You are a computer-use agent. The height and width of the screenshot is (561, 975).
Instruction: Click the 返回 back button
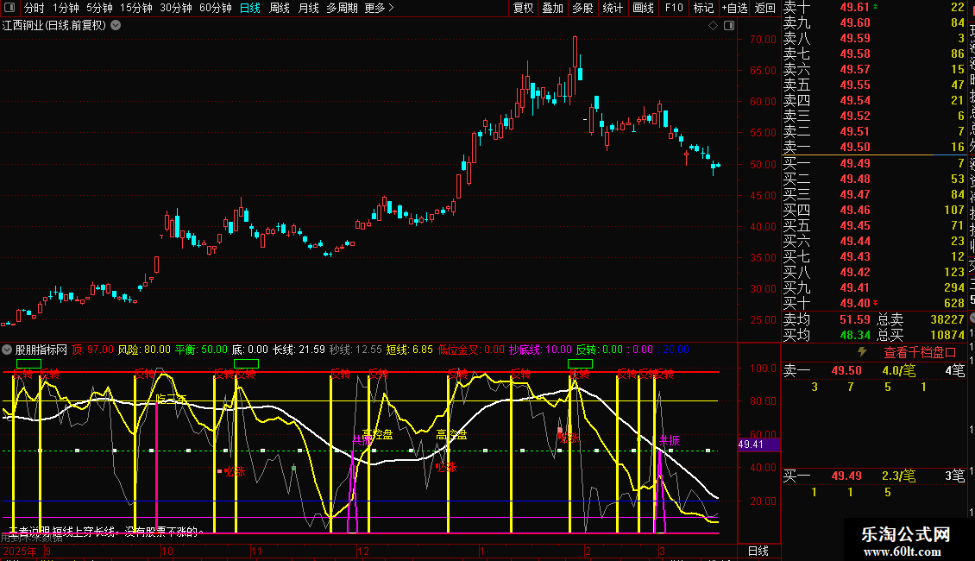click(764, 8)
